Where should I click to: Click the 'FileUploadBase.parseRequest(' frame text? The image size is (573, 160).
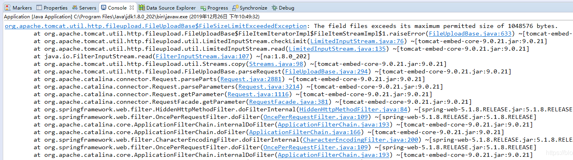click(234, 71)
